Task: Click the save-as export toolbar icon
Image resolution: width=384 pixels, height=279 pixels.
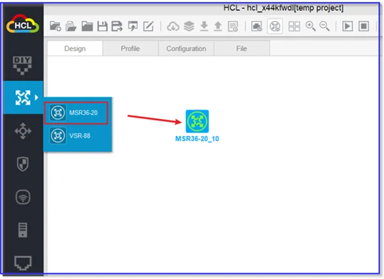Action: [x=117, y=26]
